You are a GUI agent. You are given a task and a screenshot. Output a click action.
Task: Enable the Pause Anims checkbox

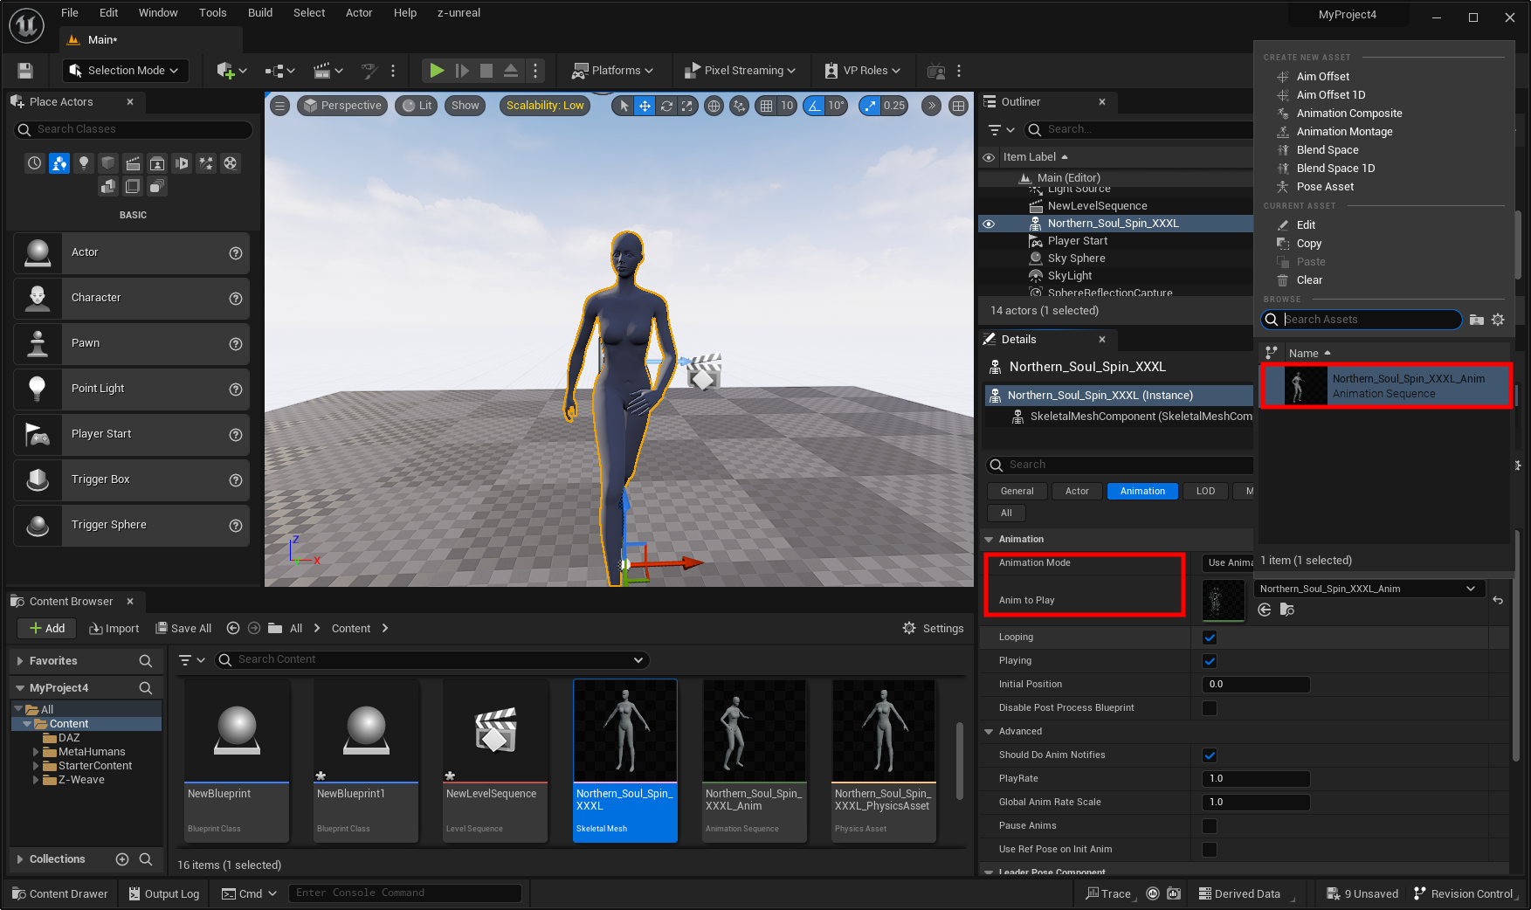(x=1210, y=826)
